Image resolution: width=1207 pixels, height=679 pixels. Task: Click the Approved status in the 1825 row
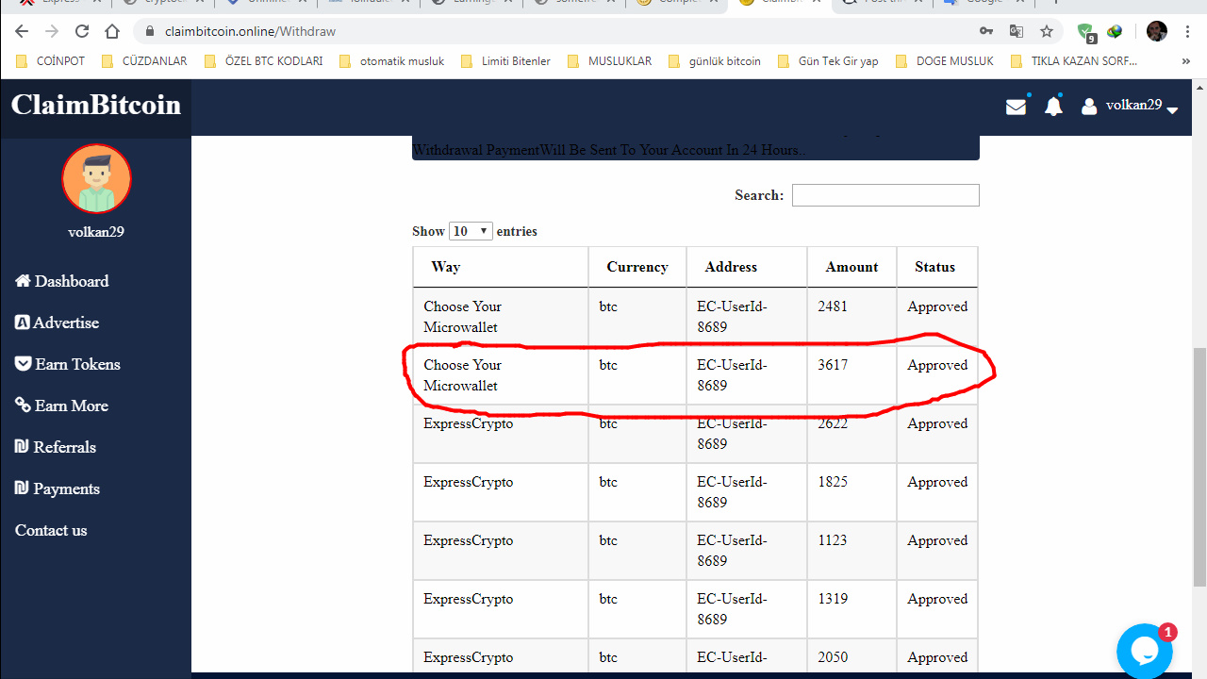tap(937, 482)
